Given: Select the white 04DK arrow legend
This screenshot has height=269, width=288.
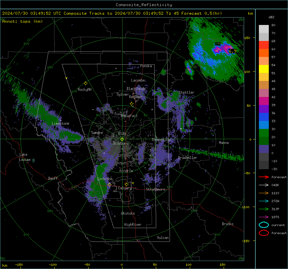Looking at the screenshot, I should pos(264,185).
